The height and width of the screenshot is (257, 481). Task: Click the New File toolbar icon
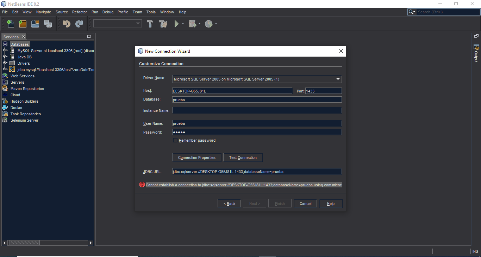coord(11,24)
